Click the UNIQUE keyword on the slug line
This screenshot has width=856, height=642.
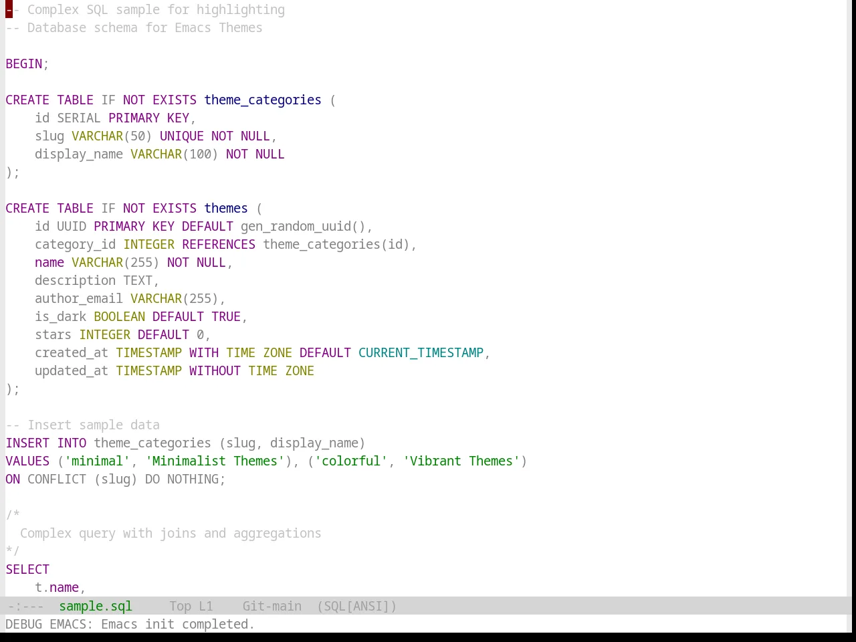coord(182,136)
